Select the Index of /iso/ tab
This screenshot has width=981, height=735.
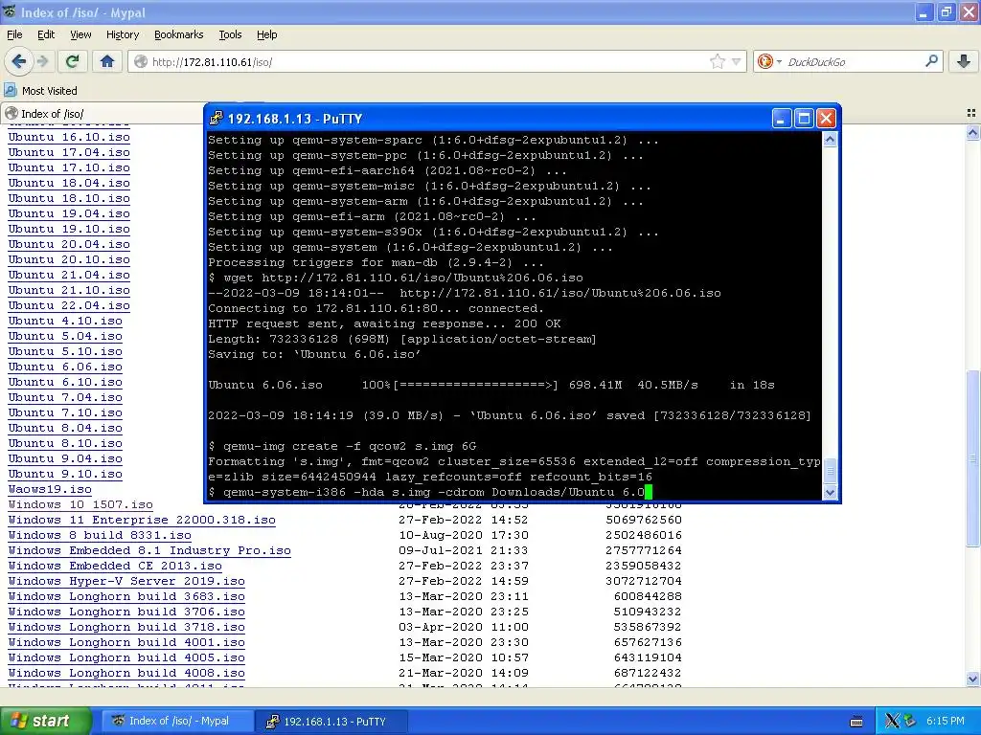click(x=103, y=113)
